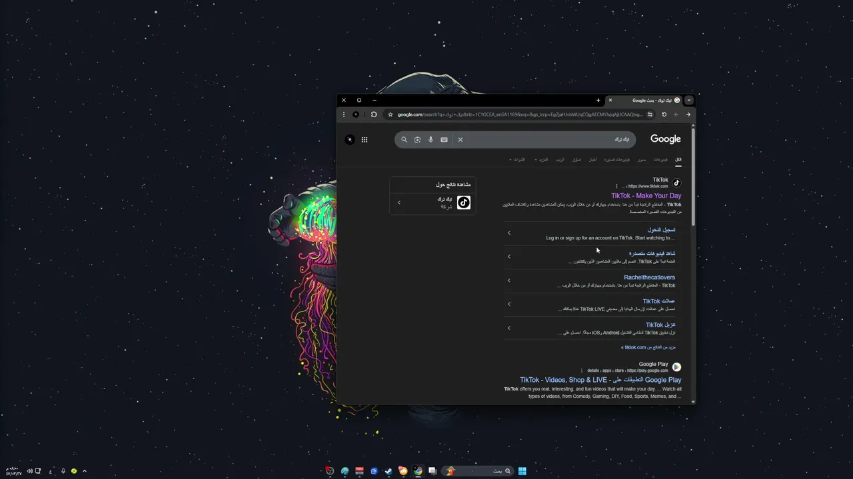Screen dimensions: 853x479
Task: Go back in browser history
Action: point(688,114)
